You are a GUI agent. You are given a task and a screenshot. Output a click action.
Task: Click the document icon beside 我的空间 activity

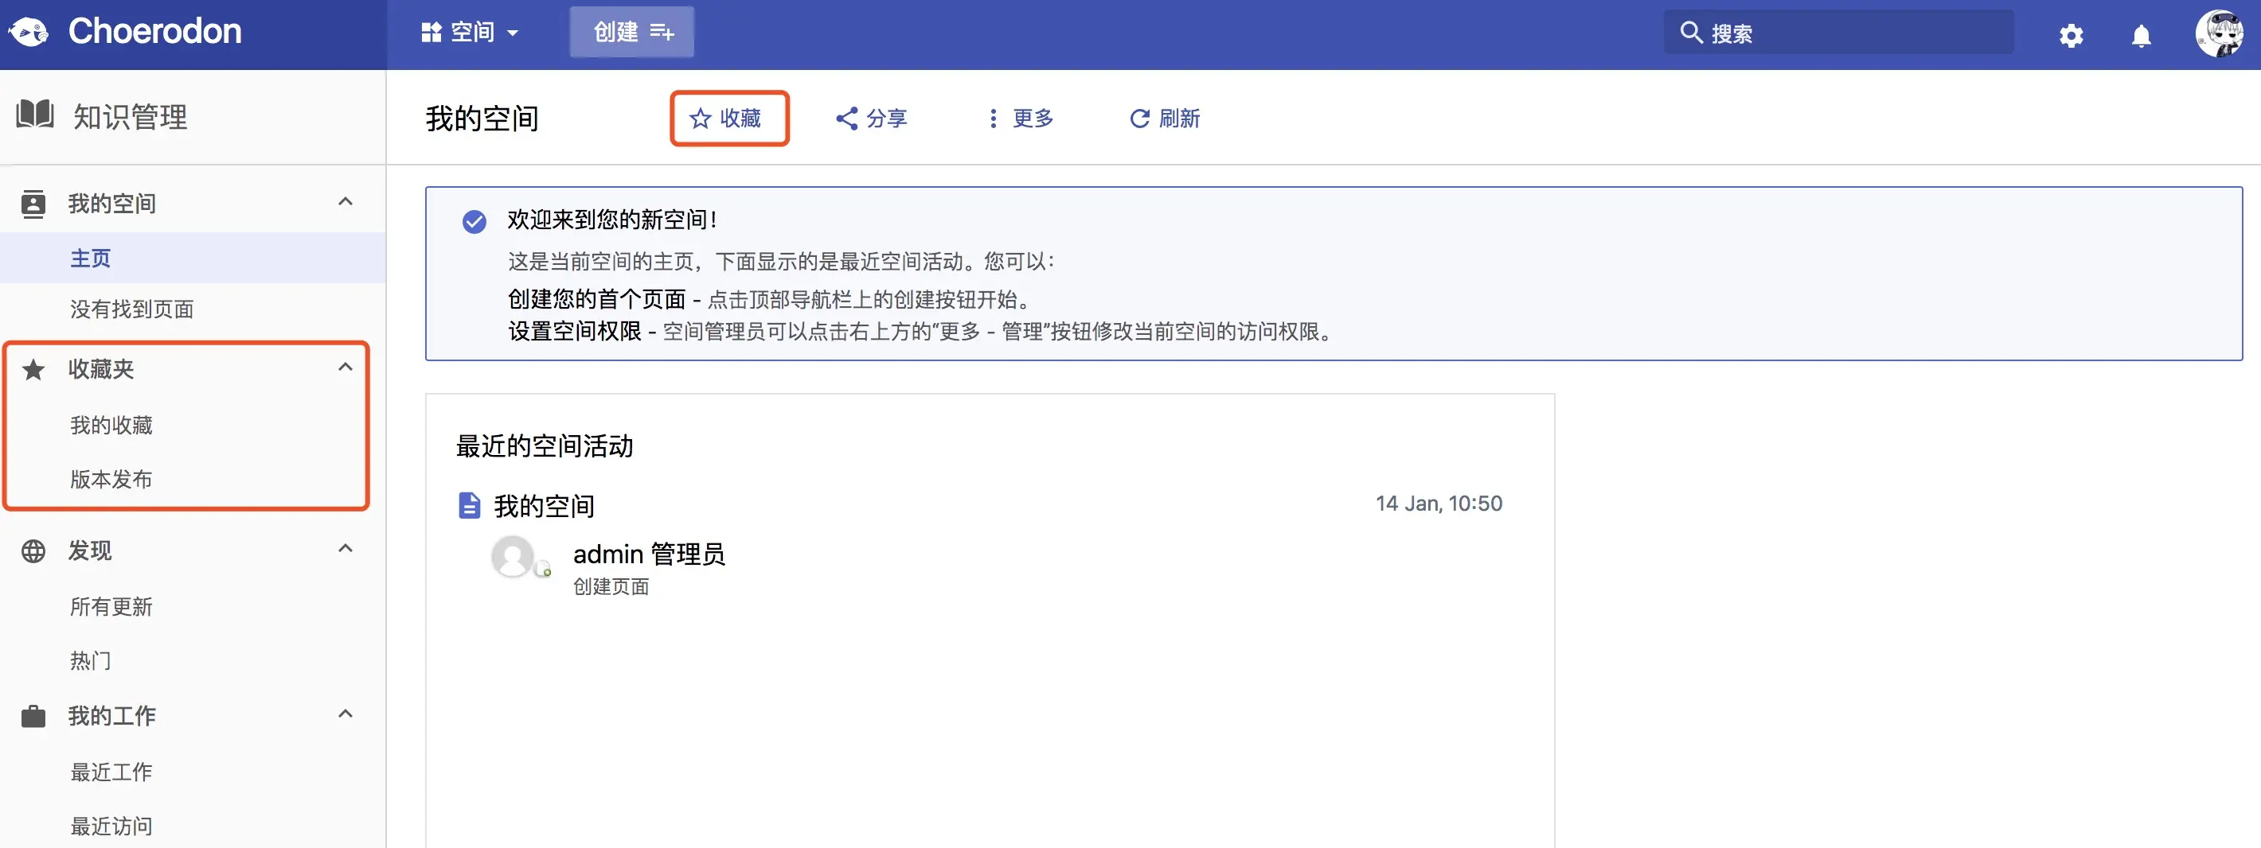click(x=470, y=506)
